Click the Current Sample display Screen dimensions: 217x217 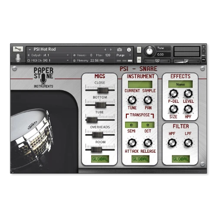140,84
